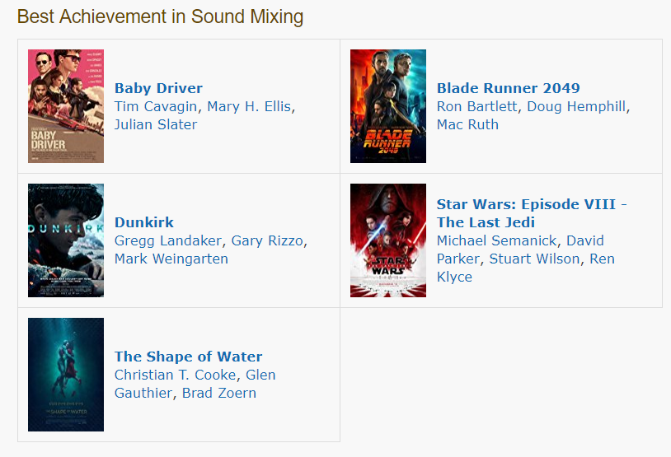This screenshot has width=671, height=457.
Task: Click the Blade Runner 2049 title link
Action: 508,88
